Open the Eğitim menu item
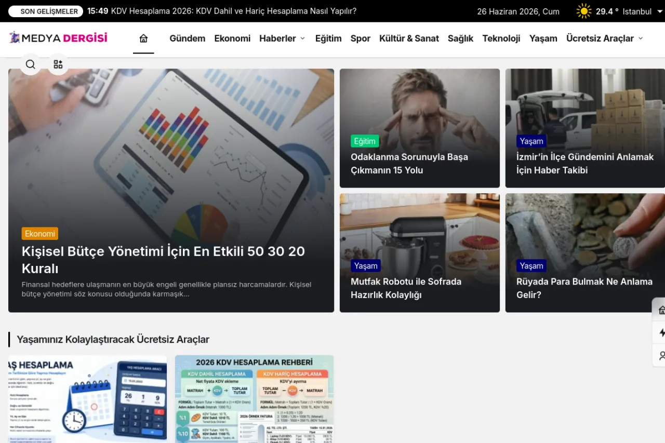This screenshot has width=665, height=443. coord(328,38)
